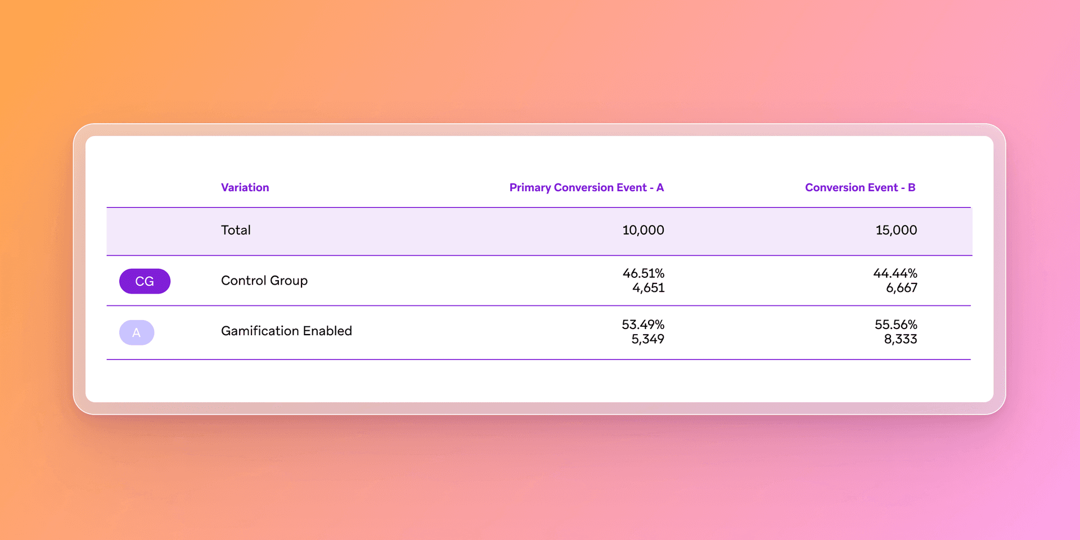The image size is (1080, 540).
Task: Click the purple CG badge
Action: click(x=145, y=281)
